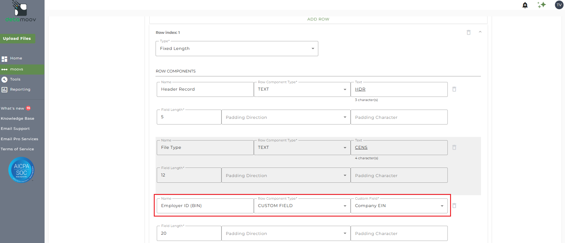Open Padding Direction dropdown for Header Record
Image resolution: width=565 pixels, height=243 pixels.
tap(286, 117)
